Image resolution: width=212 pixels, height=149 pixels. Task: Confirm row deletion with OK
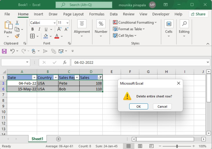point(139,106)
